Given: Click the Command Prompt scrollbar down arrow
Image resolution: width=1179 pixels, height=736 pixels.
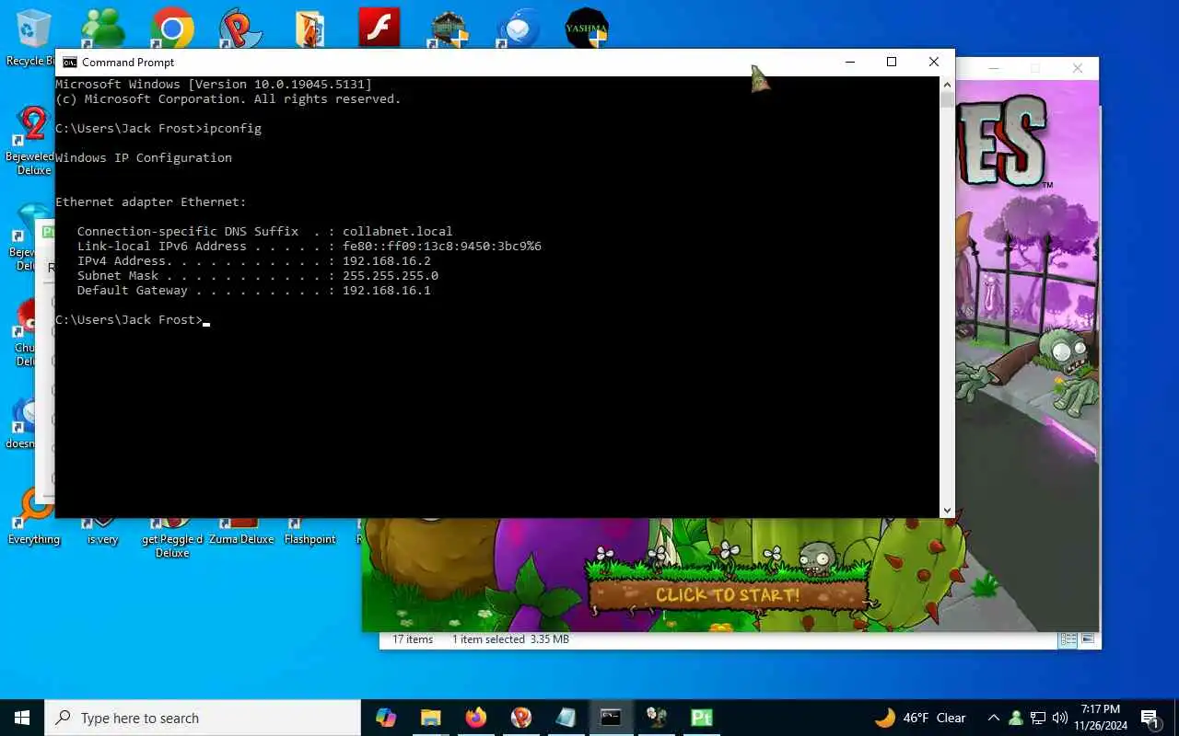Looking at the screenshot, I should click(947, 510).
